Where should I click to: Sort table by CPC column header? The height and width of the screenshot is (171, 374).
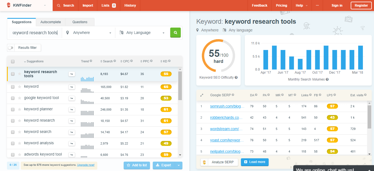point(124,61)
